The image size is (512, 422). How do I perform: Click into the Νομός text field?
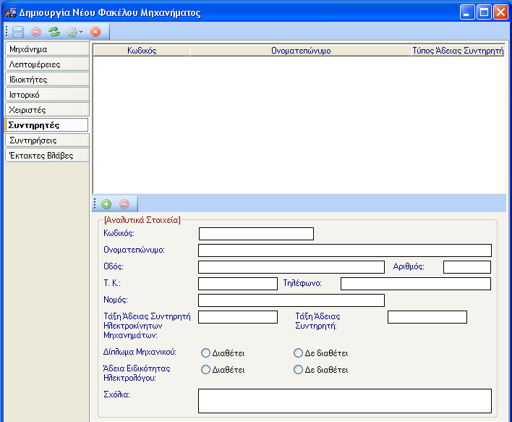(x=291, y=300)
